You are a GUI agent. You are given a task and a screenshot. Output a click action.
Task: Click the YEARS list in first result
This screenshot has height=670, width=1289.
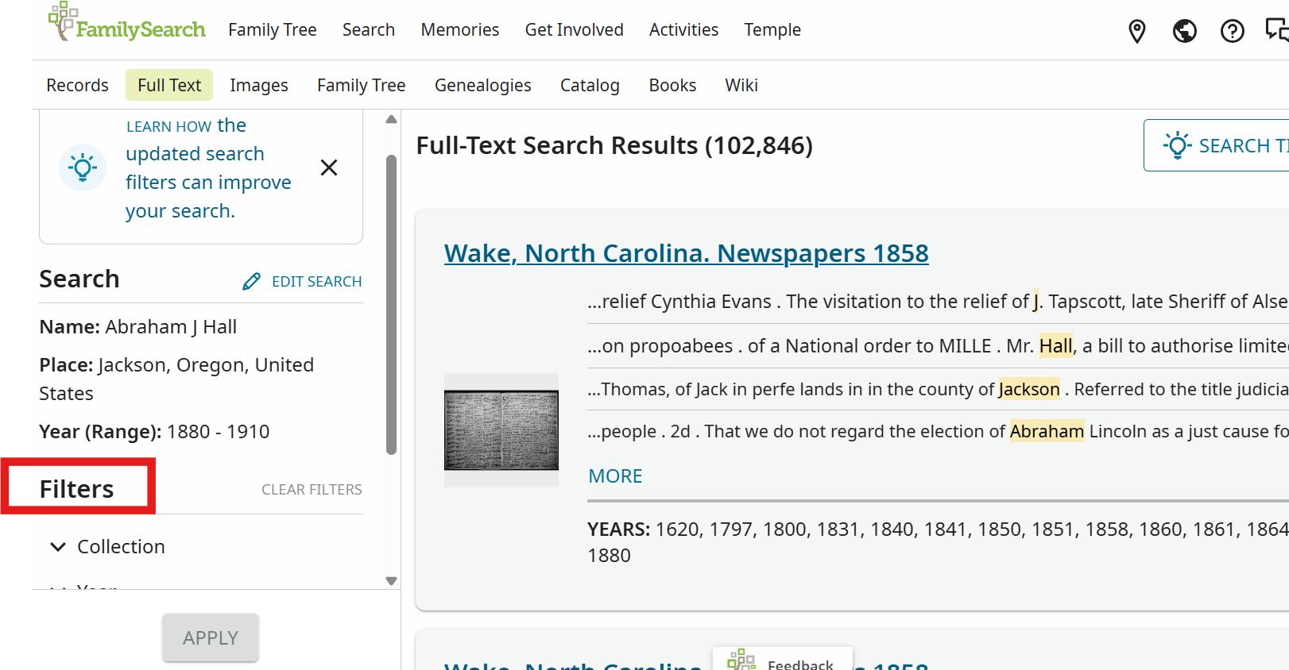click(x=938, y=542)
